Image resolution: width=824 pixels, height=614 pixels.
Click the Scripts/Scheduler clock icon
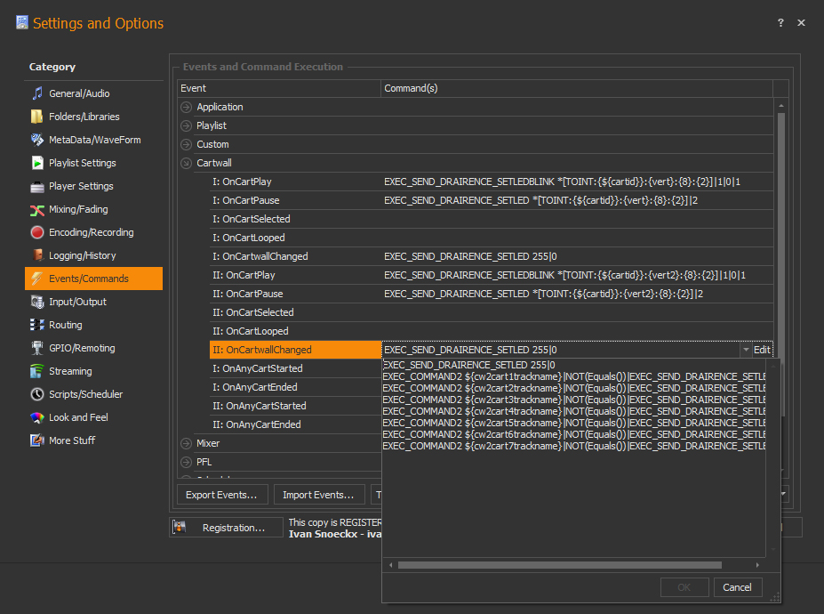tap(36, 394)
